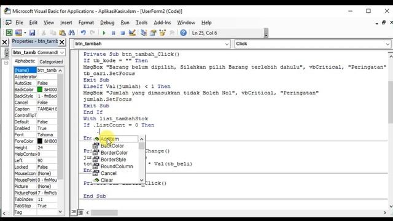
Task: Choose BorderStyle in autocomplete list
Action: click(x=115, y=160)
